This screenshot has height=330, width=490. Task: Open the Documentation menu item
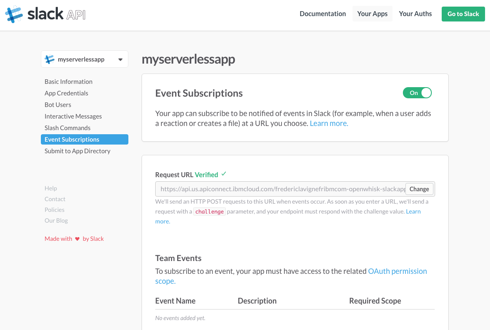pos(322,14)
